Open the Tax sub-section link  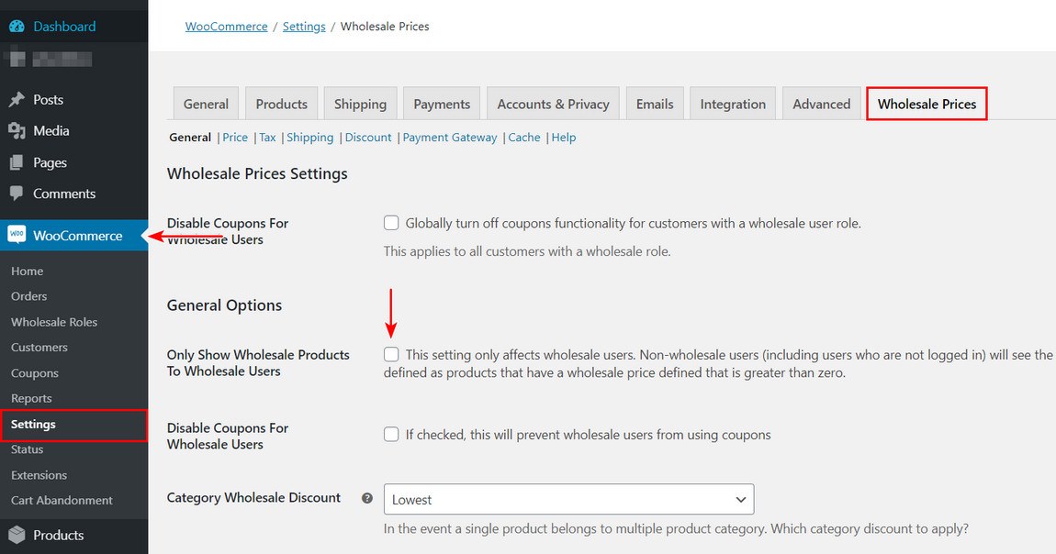tap(267, 138)
